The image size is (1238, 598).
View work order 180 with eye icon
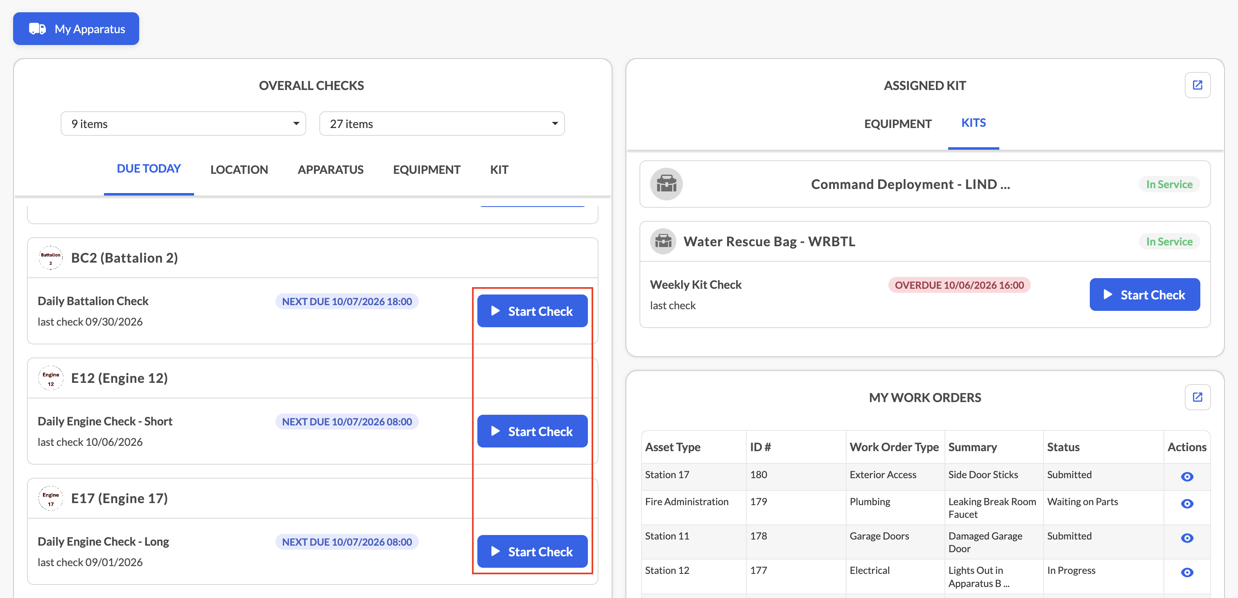coord(1186,477)
